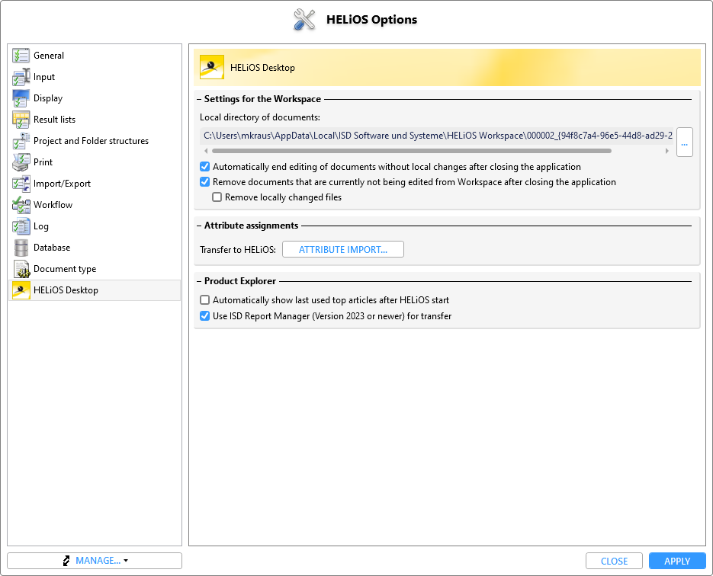Click the Print printer icon
The width and height of the screenshot is (713, 576).
(21, 162)
